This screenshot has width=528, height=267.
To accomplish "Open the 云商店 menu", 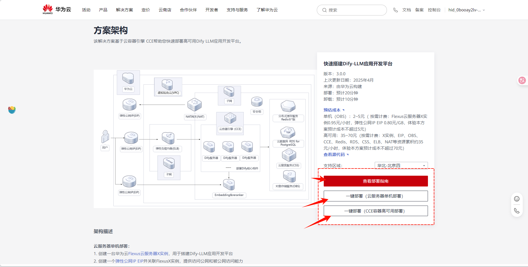I will [165, 10].
